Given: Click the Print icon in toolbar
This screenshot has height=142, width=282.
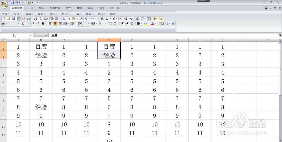Looking at the screenshot, I should click(36, 19).
